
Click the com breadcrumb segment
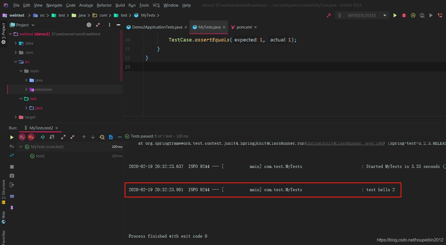click(x=100, y=15)
